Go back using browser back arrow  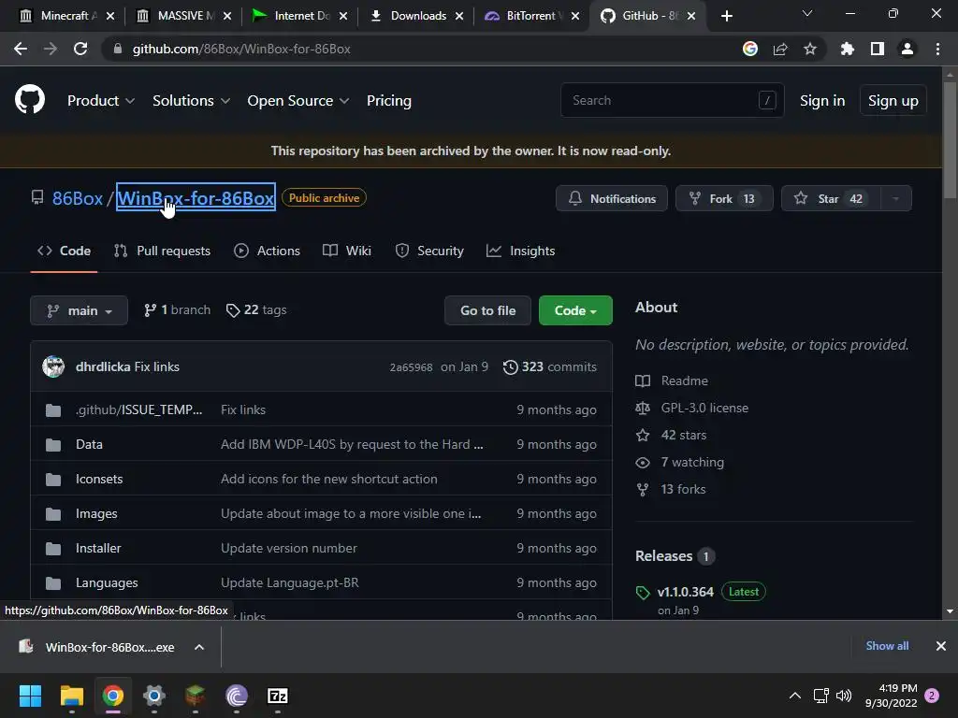pos(21,49)
